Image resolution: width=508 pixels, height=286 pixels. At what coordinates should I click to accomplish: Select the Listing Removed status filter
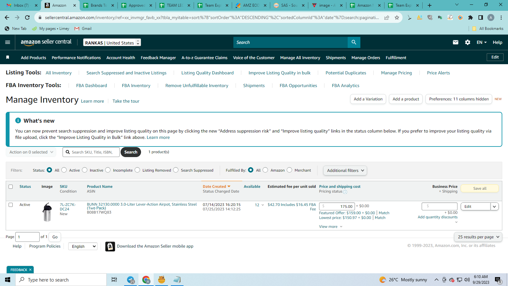click(137, 170)
